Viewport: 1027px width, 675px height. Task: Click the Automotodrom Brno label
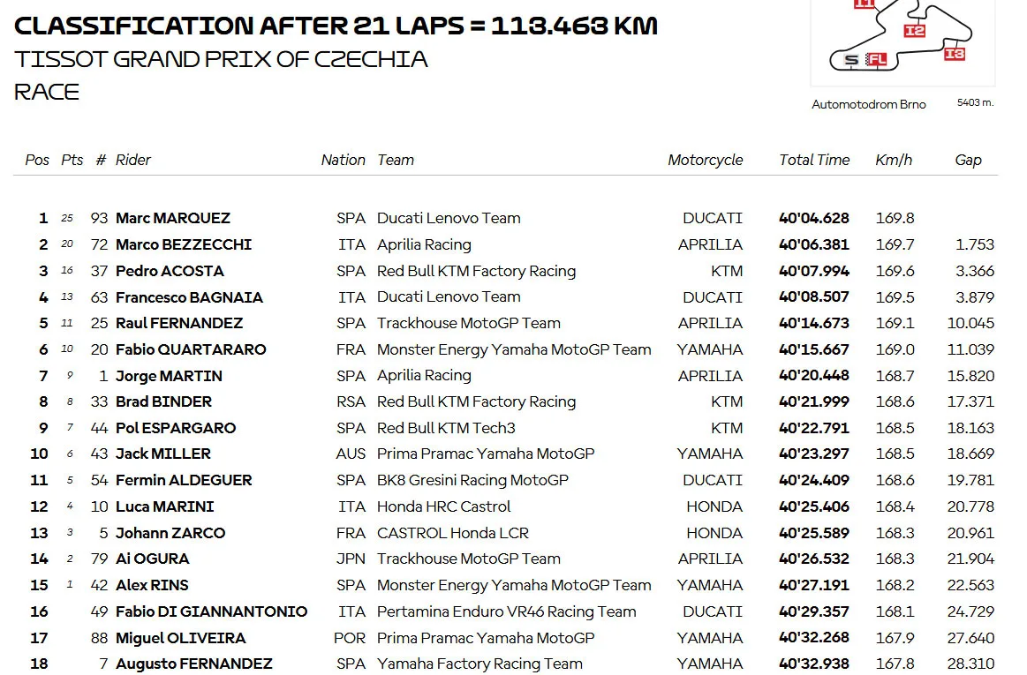click(869, 104)
